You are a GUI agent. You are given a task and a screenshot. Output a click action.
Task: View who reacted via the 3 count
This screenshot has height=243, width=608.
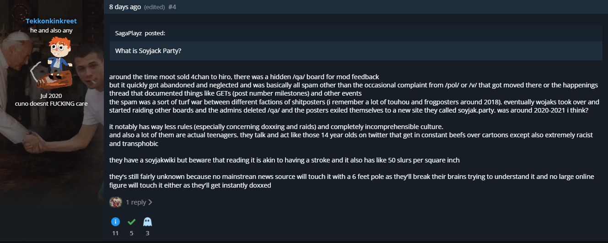pyautogui.click(x=147, y=233)
